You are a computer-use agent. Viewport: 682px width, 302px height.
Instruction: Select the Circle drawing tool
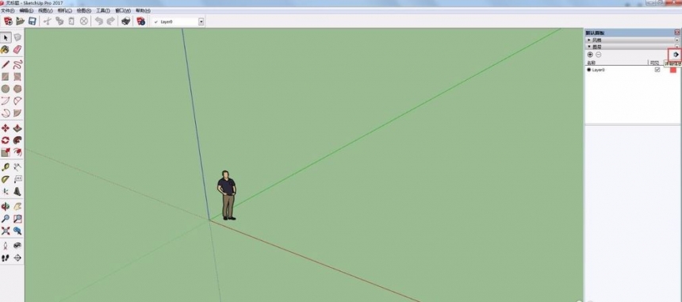[x=6, y=89]
